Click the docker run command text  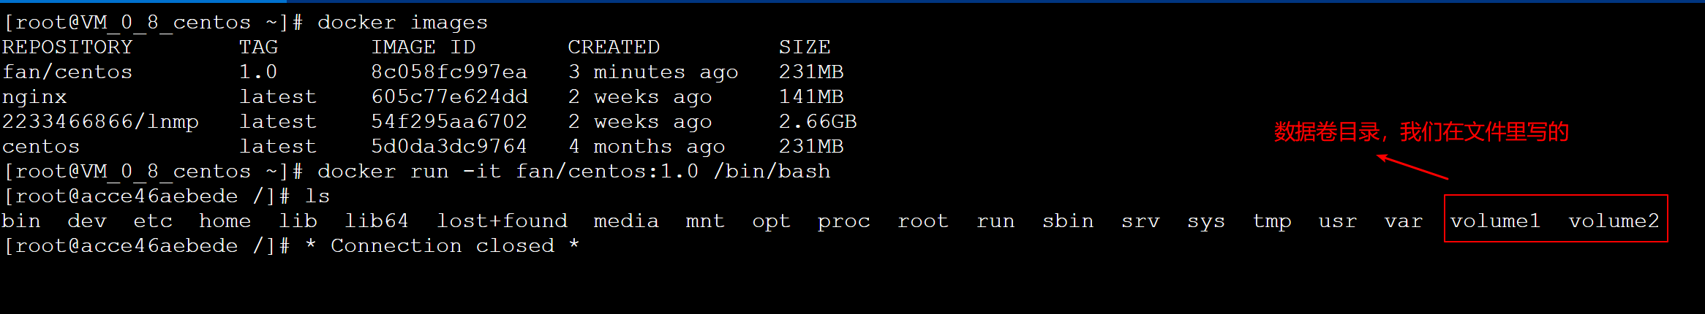573,171
